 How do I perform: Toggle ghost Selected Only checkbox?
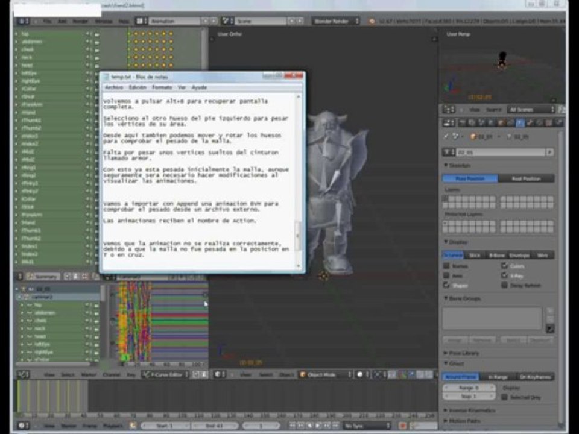pyautogui.click(x=504, y=397)
